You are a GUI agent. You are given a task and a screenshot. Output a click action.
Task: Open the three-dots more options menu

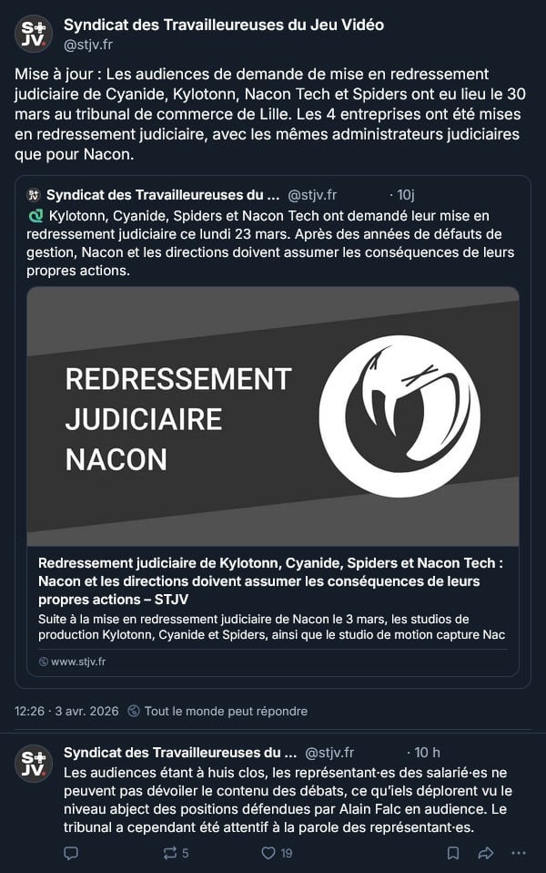tap(518, 853)
